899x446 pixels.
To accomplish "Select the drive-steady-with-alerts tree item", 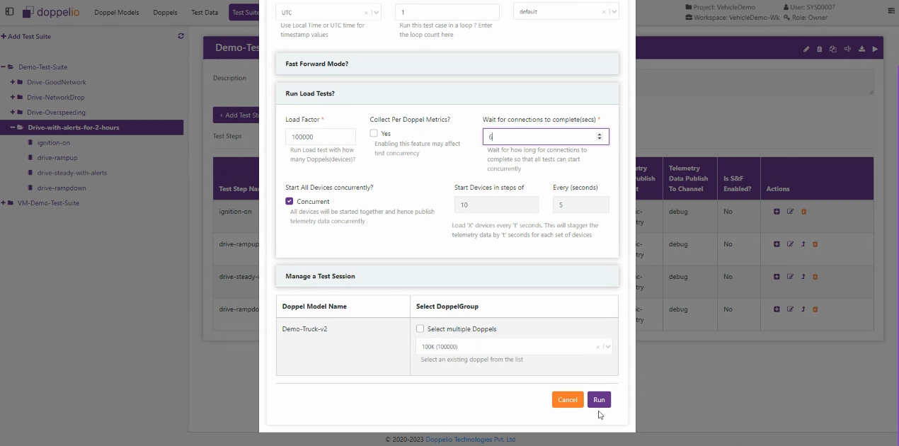I will coord(72,173).
